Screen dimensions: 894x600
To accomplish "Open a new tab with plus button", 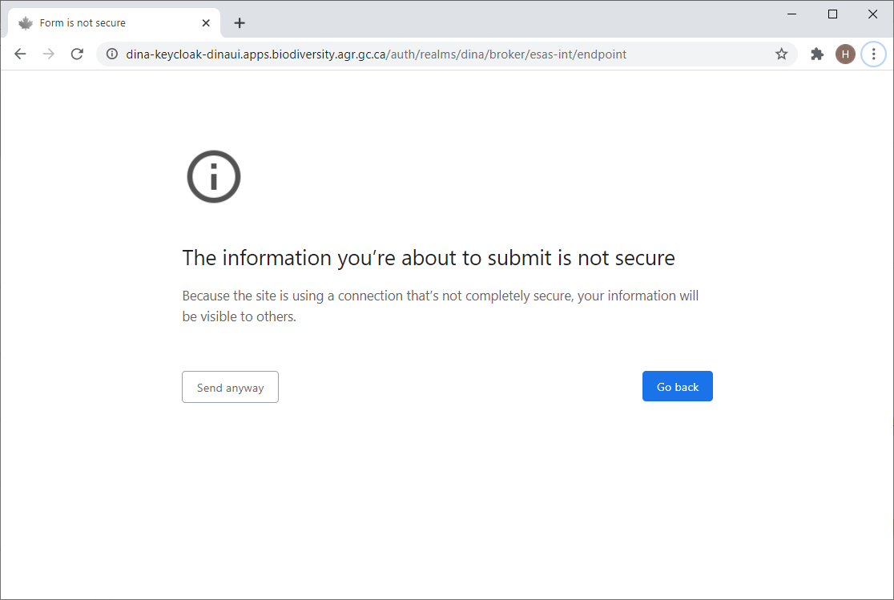I will [x=240, y=22].
